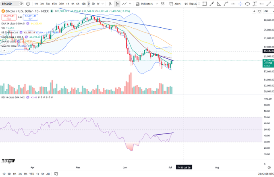Select the Bars chart style icon
The image size is (274, 177).
110,4
